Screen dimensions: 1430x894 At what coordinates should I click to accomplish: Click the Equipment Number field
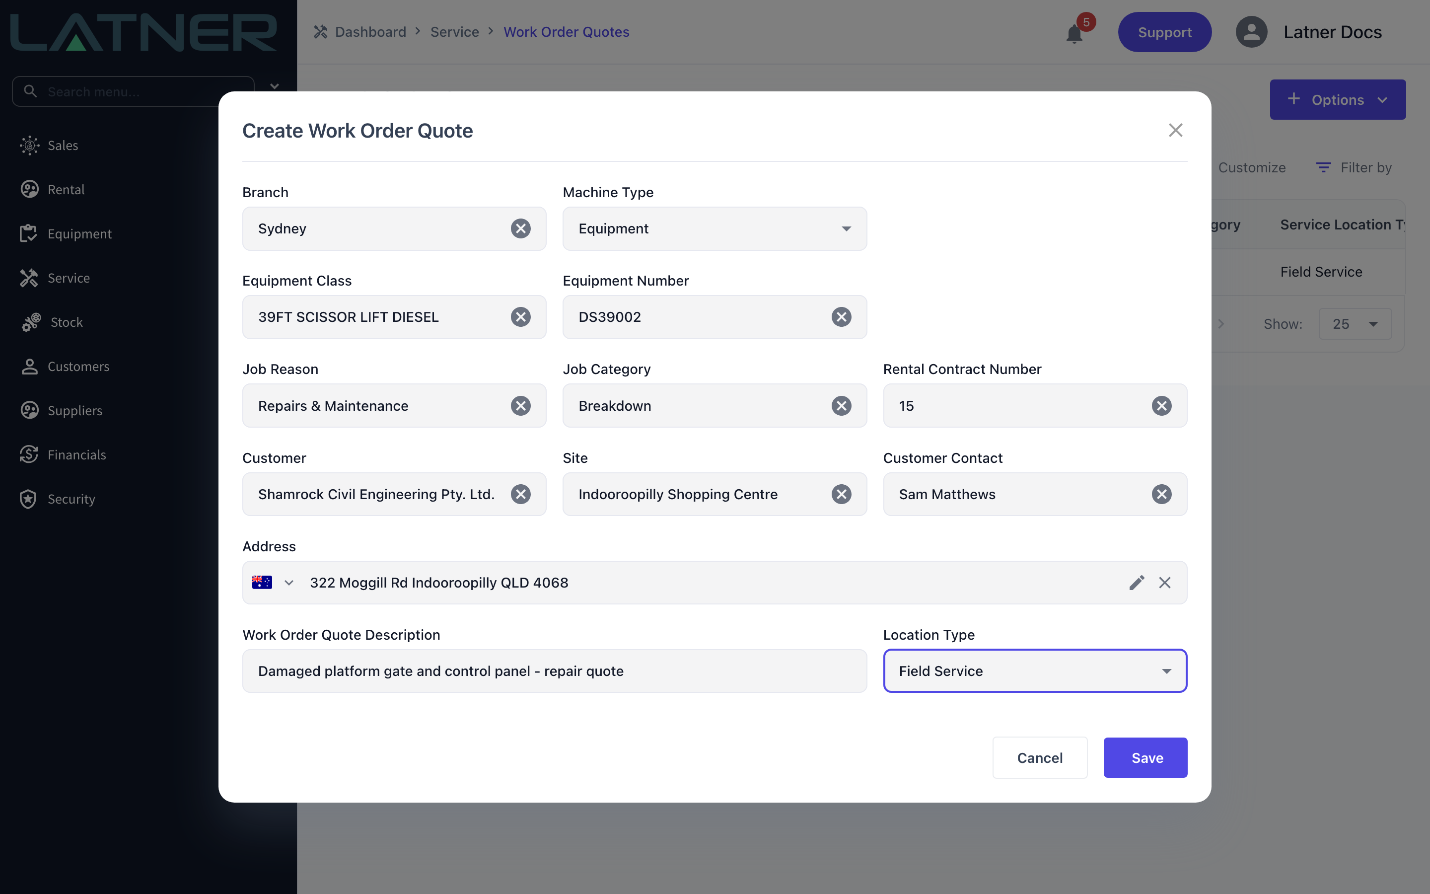(x=715, y=317)
